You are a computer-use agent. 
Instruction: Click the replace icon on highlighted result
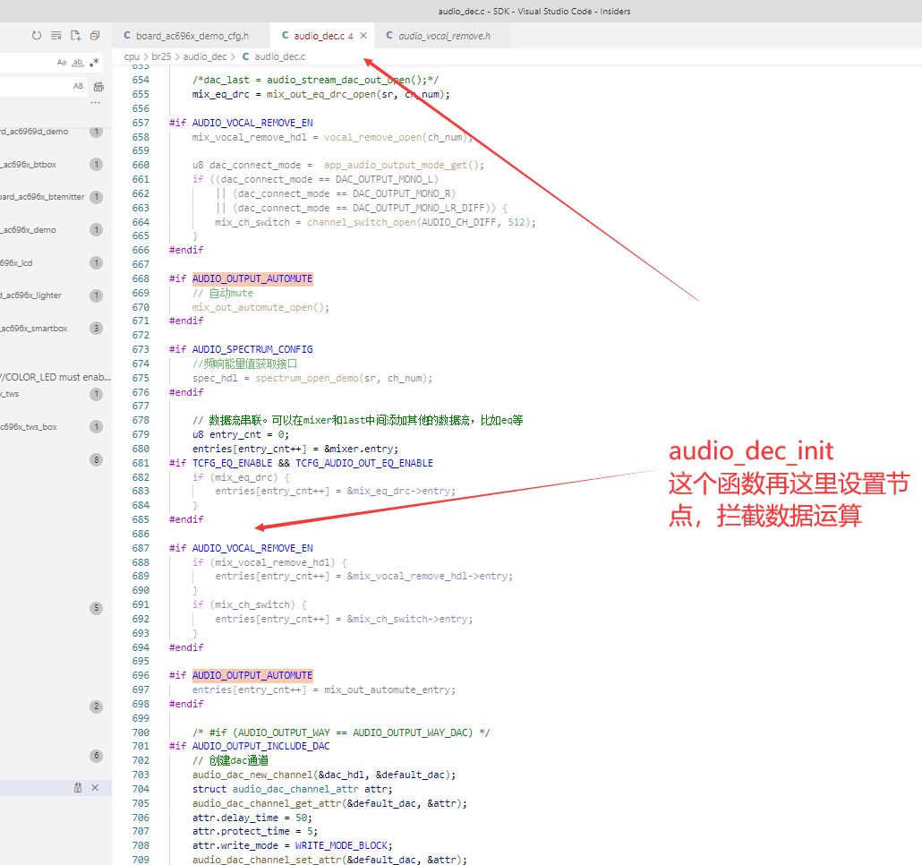78,787
